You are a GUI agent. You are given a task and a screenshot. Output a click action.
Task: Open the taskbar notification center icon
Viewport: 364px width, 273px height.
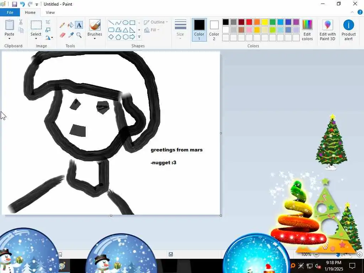coord(352,266)
